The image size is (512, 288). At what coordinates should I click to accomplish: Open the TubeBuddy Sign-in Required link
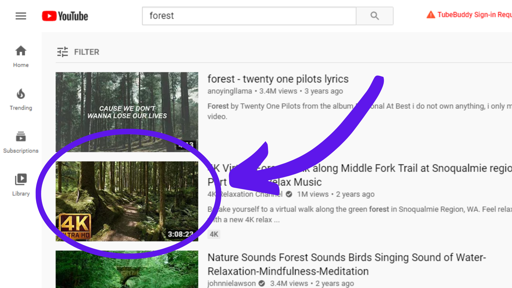pos(474,15)
